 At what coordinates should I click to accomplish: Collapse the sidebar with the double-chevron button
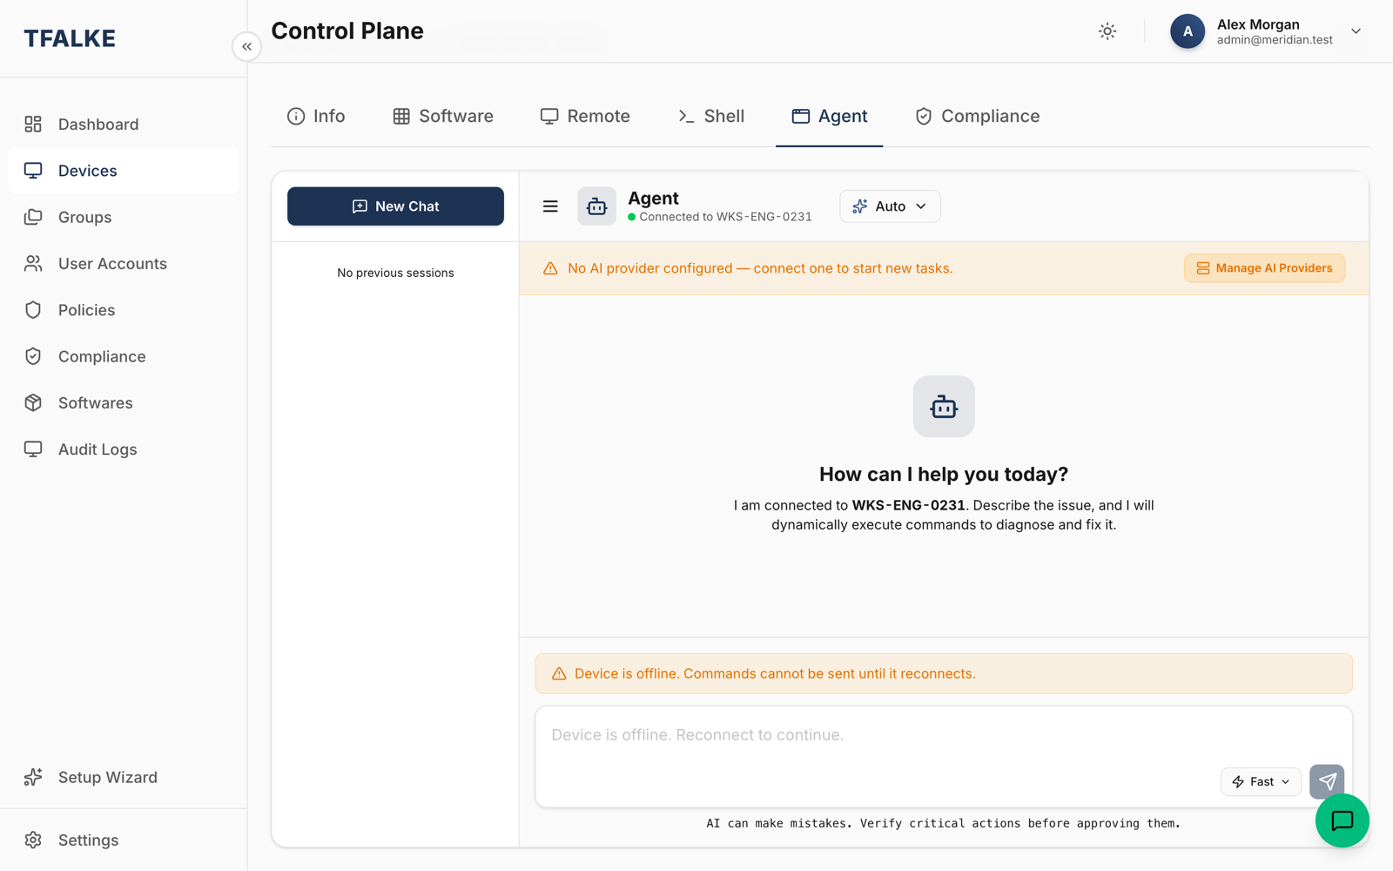click(x=247, y=47)
